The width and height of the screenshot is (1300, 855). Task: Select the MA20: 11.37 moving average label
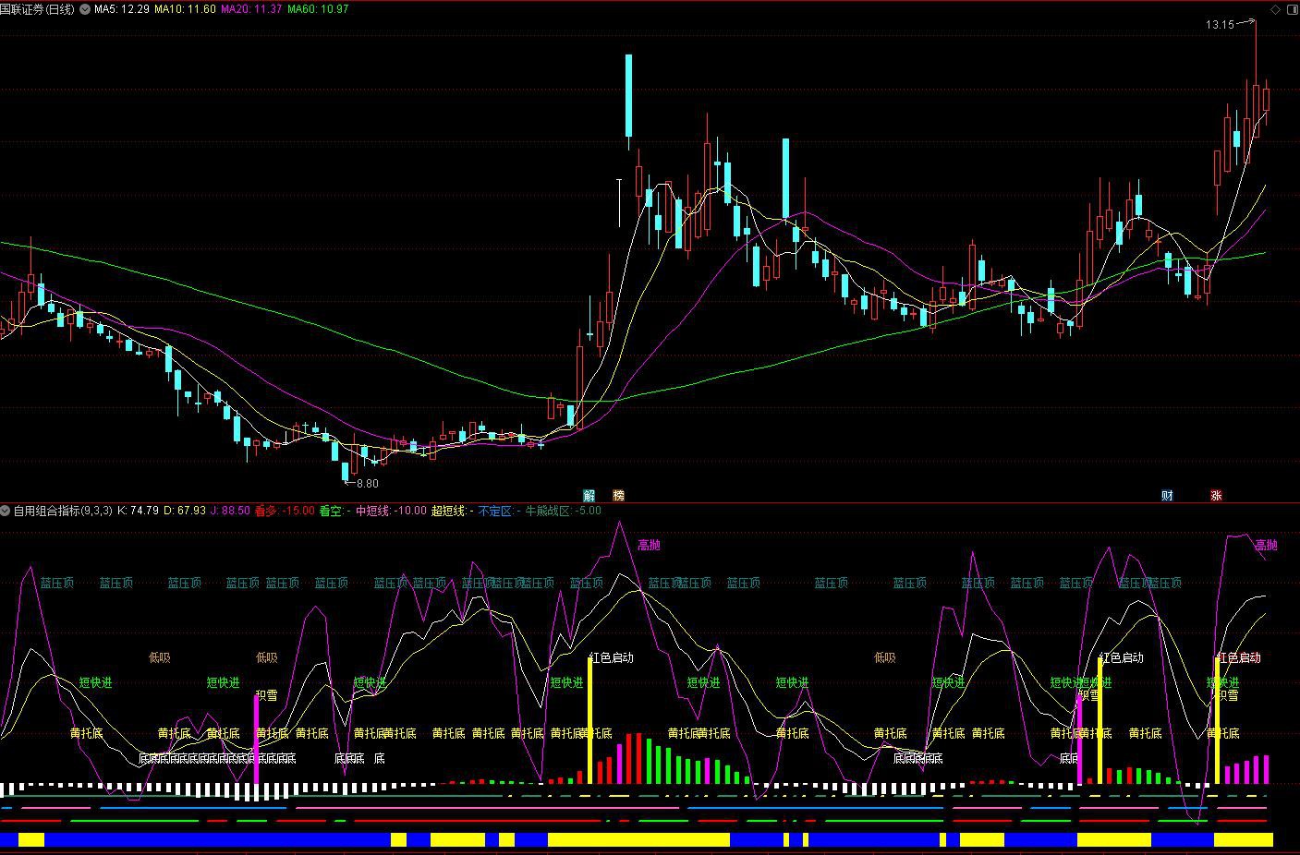pos(252,9)
